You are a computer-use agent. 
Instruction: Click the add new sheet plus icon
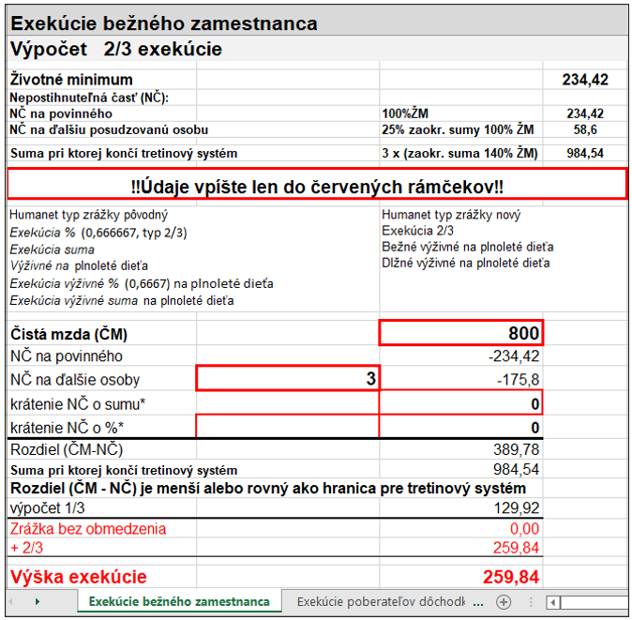coord(503,602)
